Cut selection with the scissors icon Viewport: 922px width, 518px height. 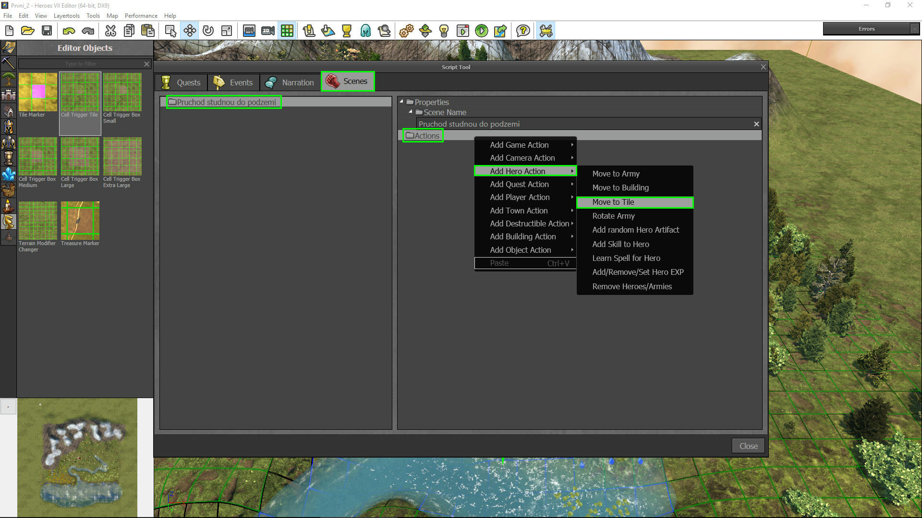(x=110, y=31)
